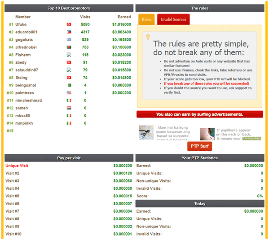Click the US flag beside palmtrees
This screenshot has height=240, width=269.
click(69, 93)
